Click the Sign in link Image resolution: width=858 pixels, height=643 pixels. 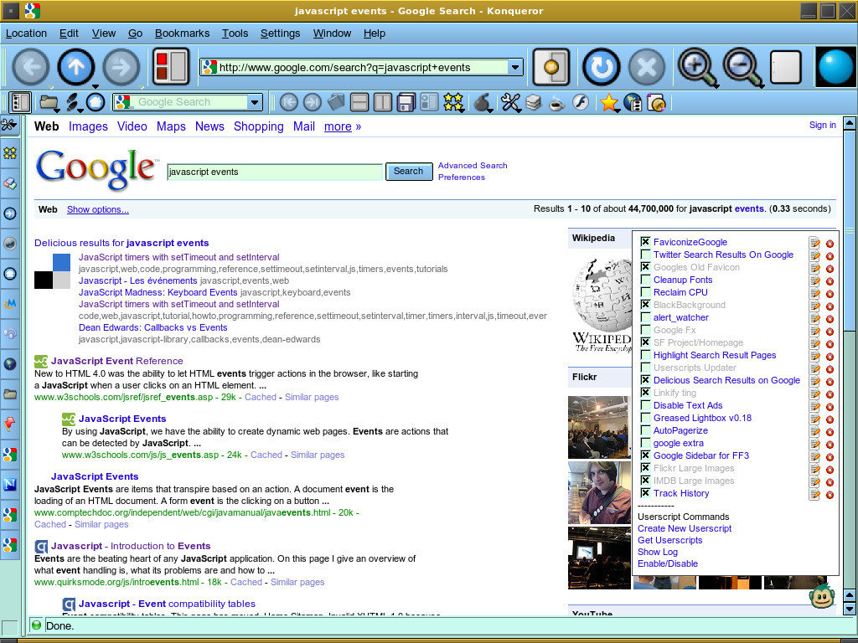point(823,125)
